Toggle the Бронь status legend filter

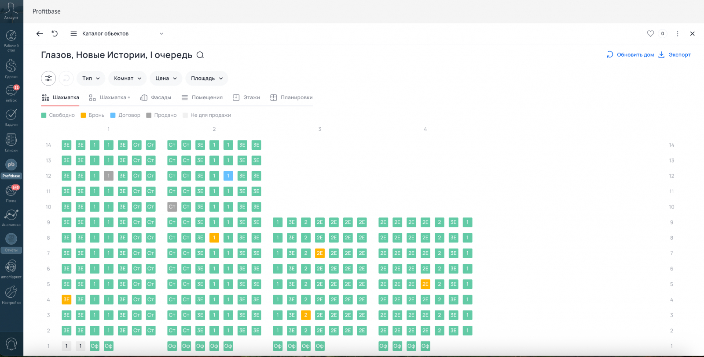92,115
